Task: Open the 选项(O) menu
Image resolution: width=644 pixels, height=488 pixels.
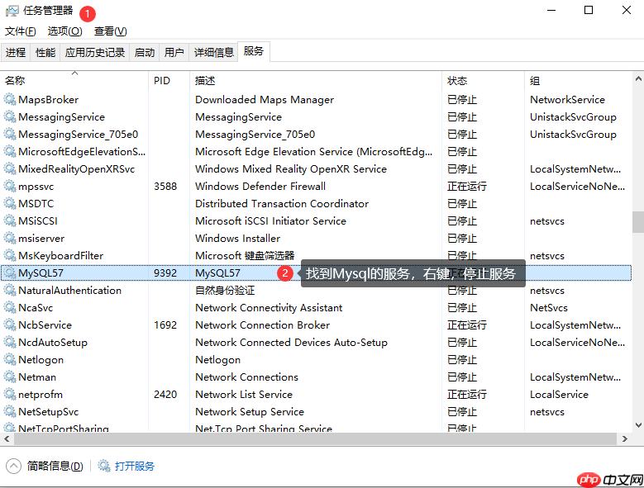Action: [64, 31]
